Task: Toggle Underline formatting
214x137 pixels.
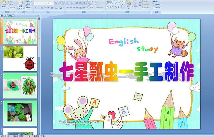Action: point(42,8)
